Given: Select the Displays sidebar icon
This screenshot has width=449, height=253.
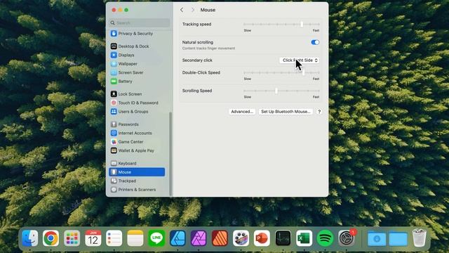Looking at the screenshot, I should (114, 55).
